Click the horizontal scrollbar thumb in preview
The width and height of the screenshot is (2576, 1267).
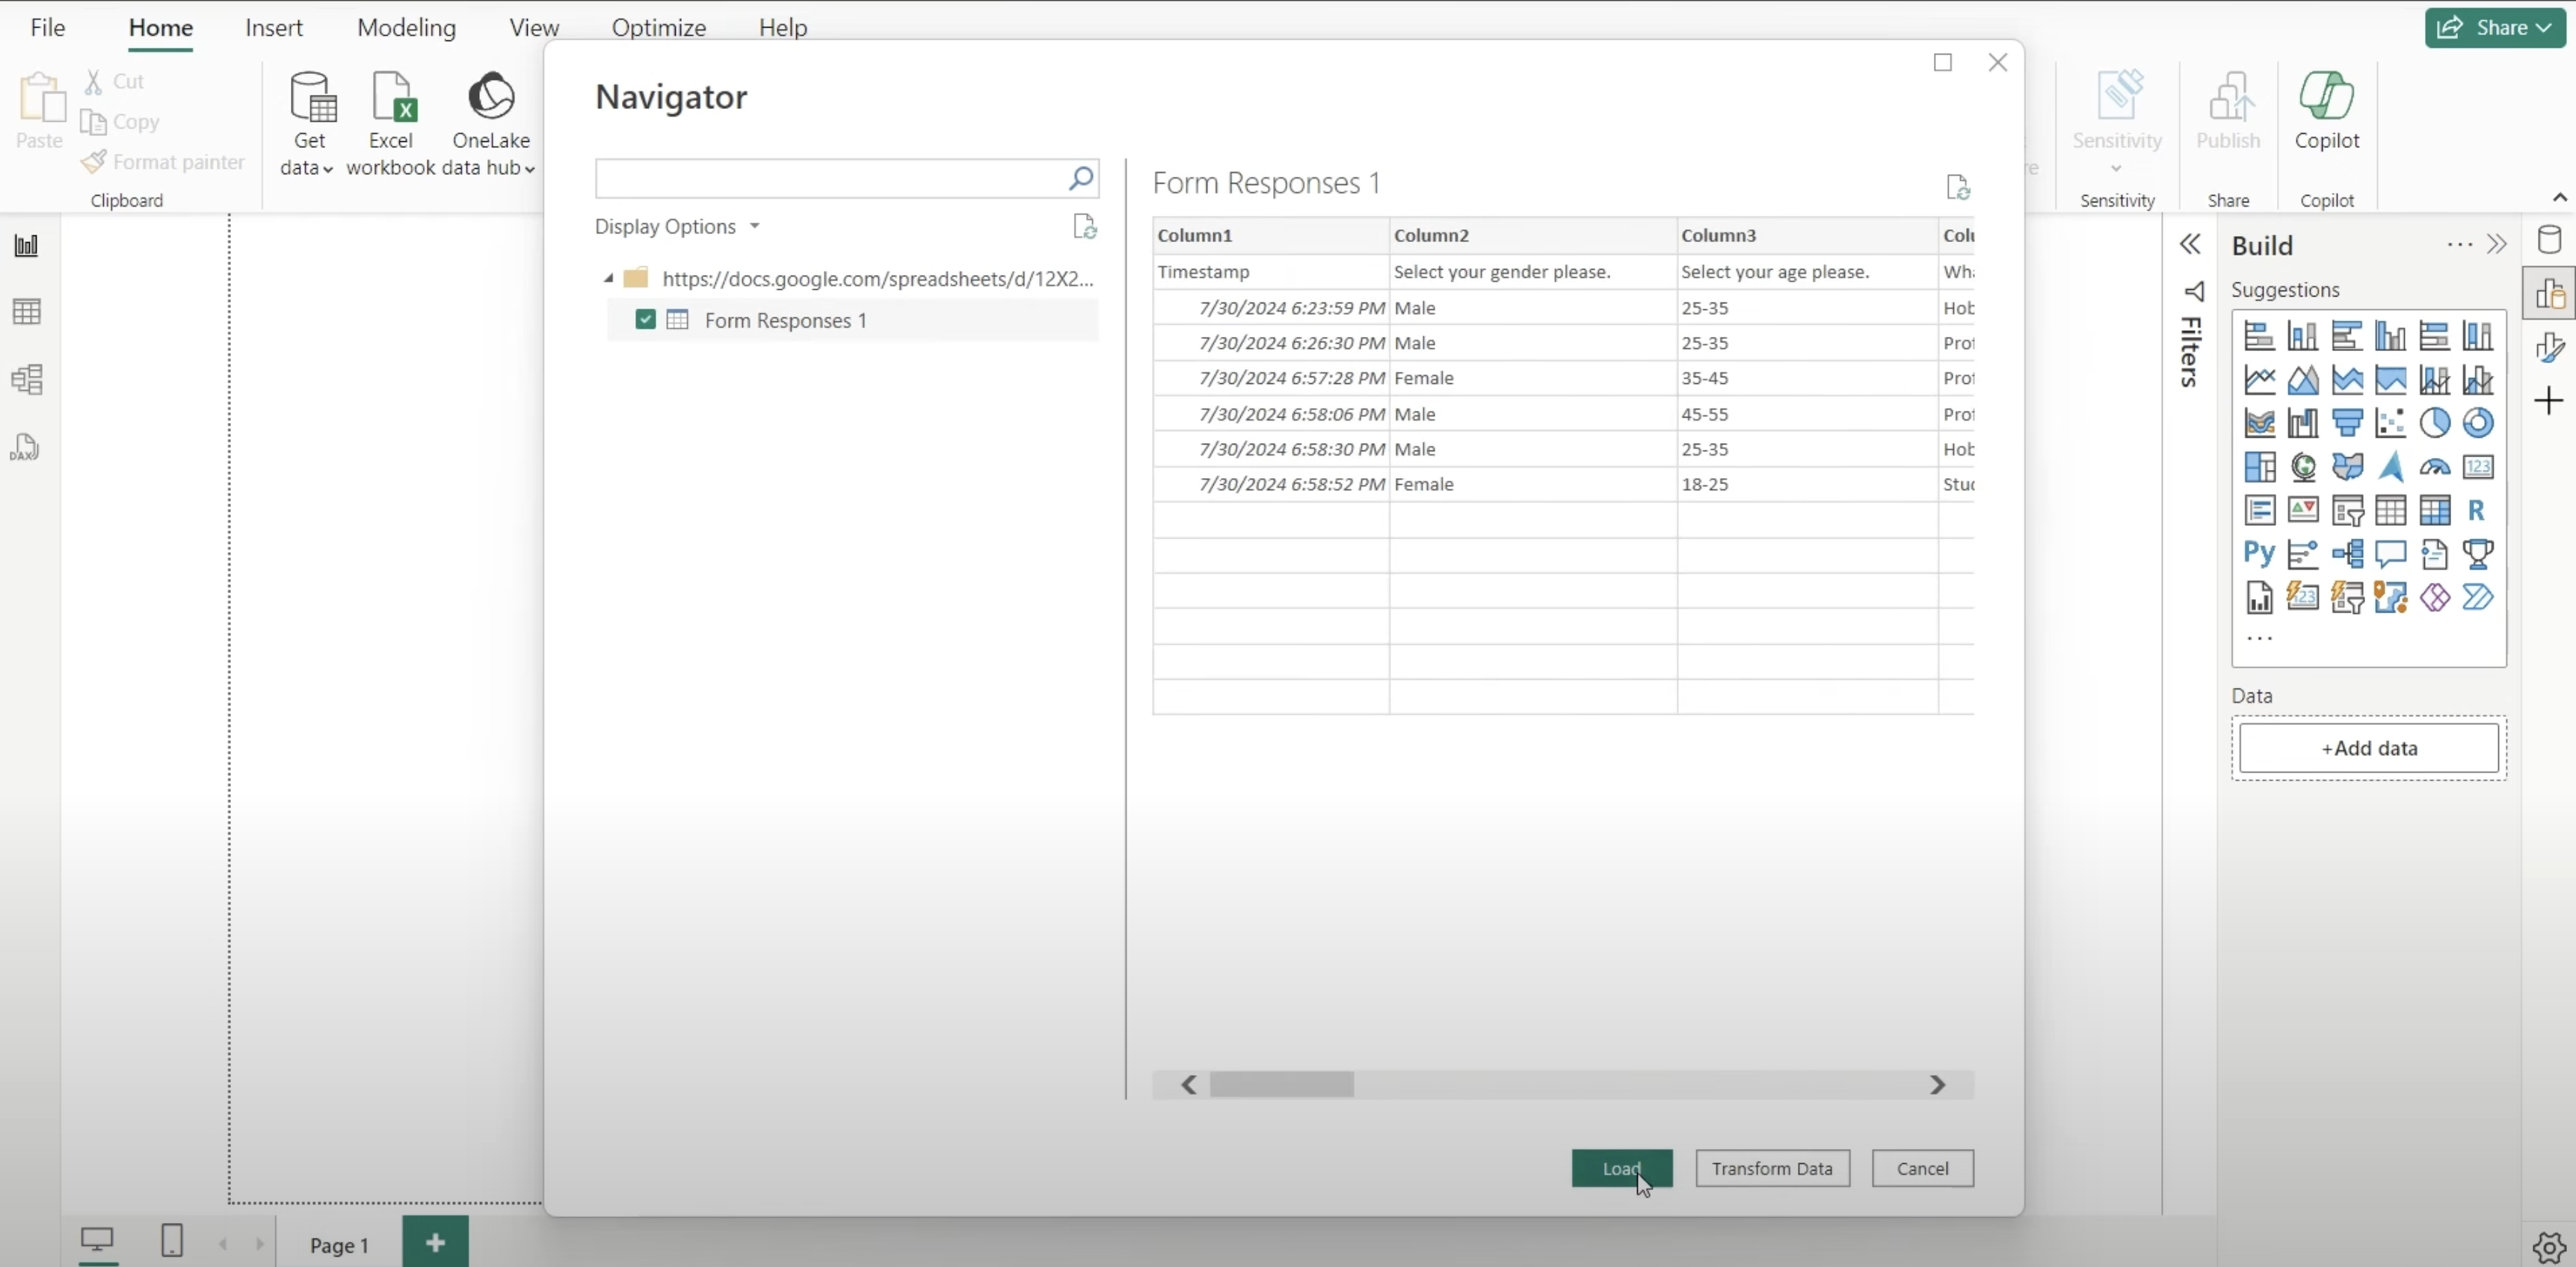1281,1084
